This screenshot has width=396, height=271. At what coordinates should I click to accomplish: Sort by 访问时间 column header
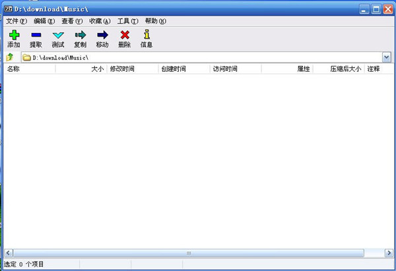[x=236, y=69]
